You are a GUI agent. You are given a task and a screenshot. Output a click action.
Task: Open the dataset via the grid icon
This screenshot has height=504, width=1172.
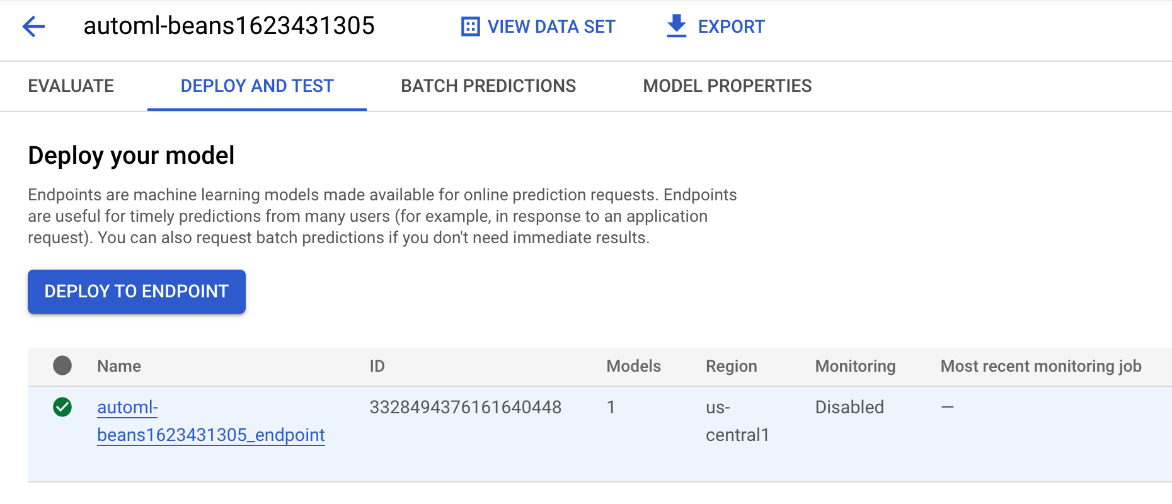[x=469, y=26]
